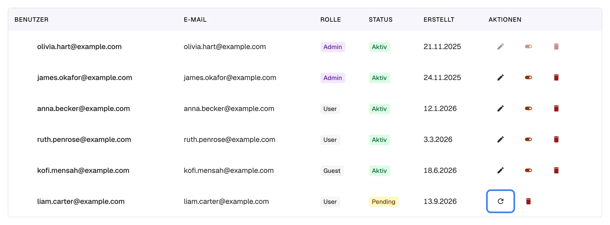Click Pending status badge for liam.carter
Viewport: 610px width, 225px height.
click(x=384, y=202)
